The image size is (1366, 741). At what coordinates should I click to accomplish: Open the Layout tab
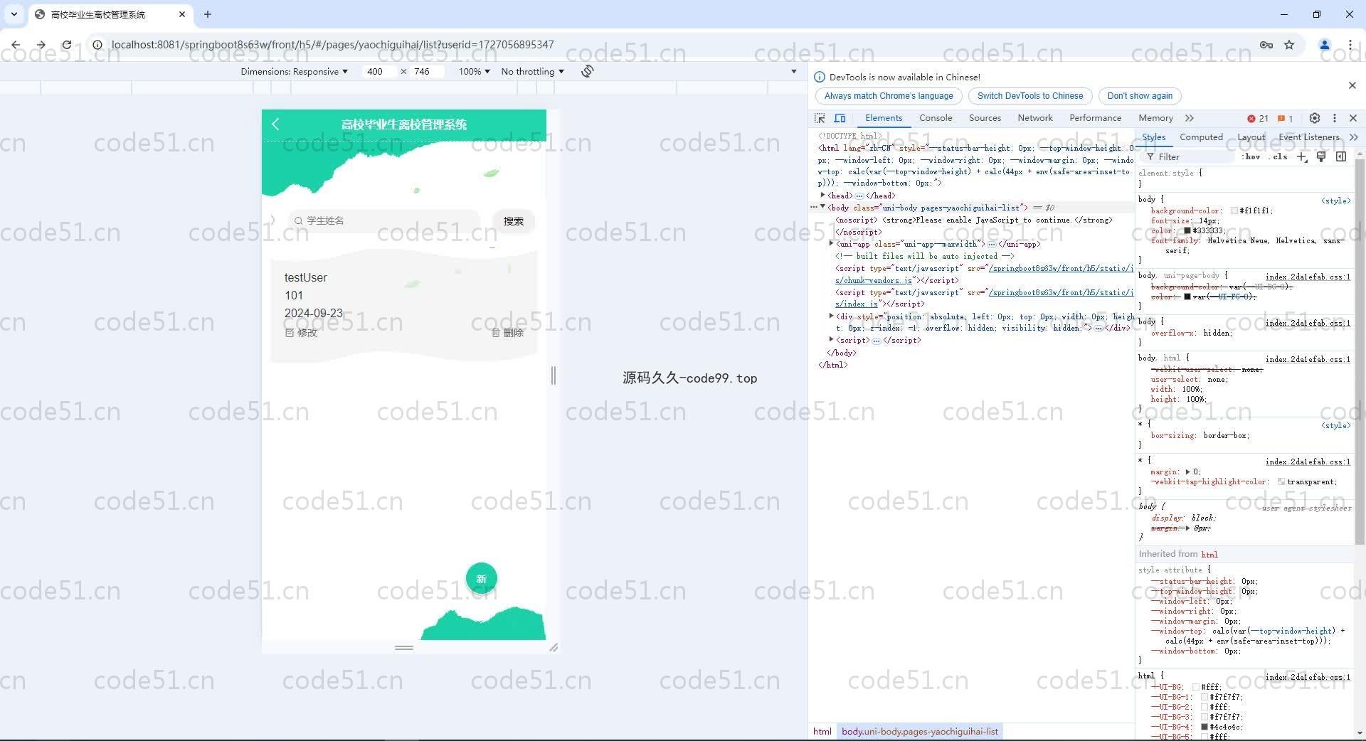pyautogui.click(x=1251, y=137)
